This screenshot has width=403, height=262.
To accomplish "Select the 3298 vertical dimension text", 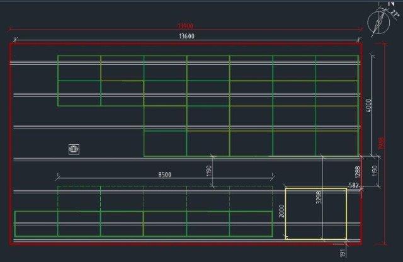I will pyautogui.click(x=319, y=197).
